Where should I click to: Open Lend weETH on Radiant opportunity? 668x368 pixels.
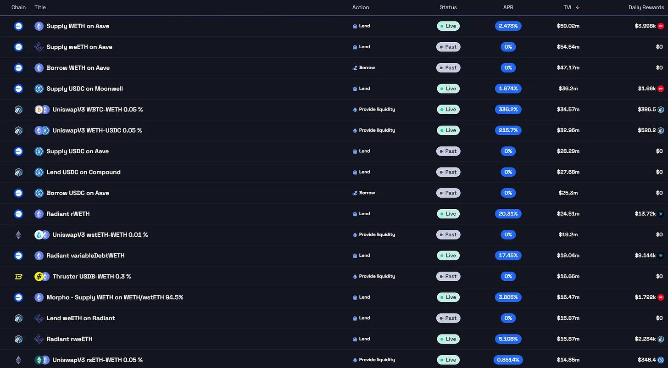pos(81,318)
